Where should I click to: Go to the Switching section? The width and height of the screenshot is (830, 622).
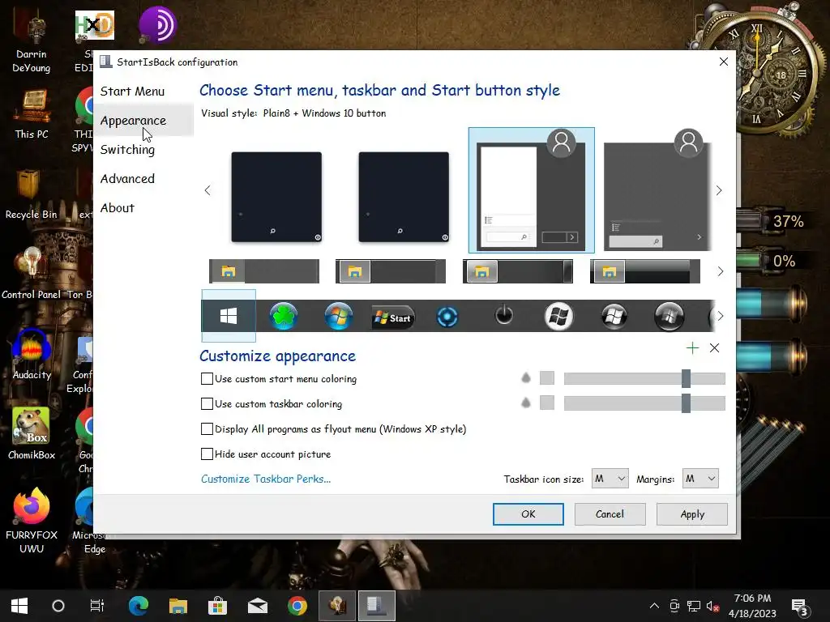[127, 150]
